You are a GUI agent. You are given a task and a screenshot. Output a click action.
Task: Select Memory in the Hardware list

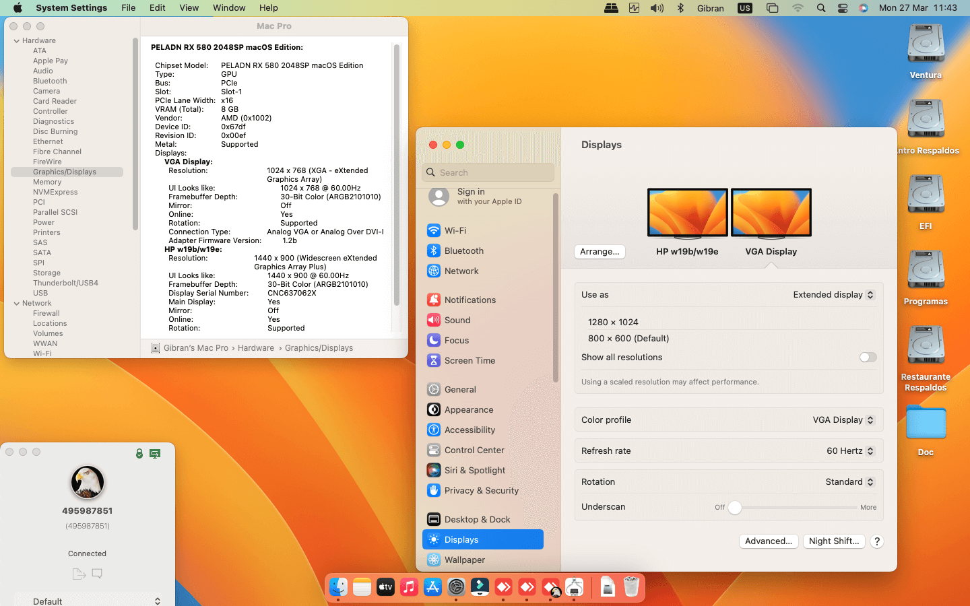[47, 182]
